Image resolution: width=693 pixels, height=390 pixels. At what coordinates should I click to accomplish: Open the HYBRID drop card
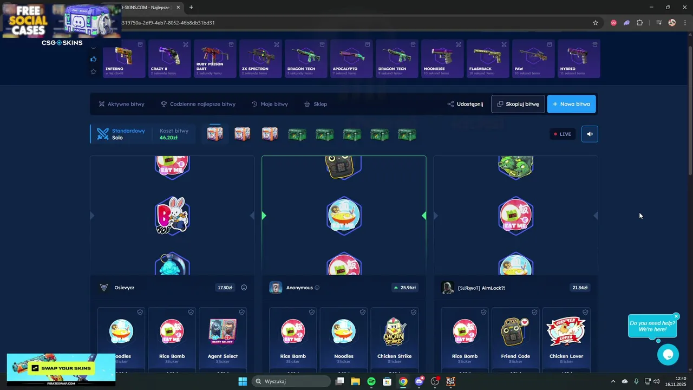(x=579, y=58)
